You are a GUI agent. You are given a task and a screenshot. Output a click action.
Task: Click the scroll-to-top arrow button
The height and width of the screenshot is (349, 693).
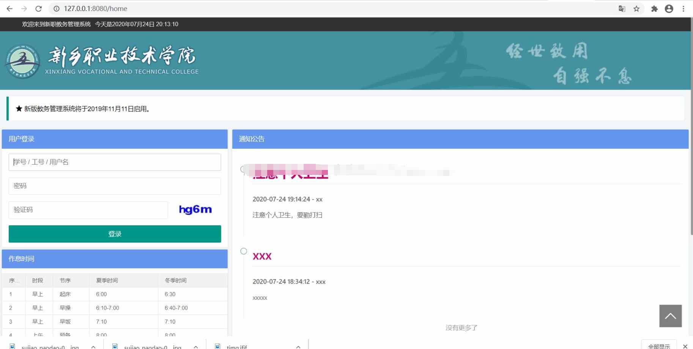(671, 316)
